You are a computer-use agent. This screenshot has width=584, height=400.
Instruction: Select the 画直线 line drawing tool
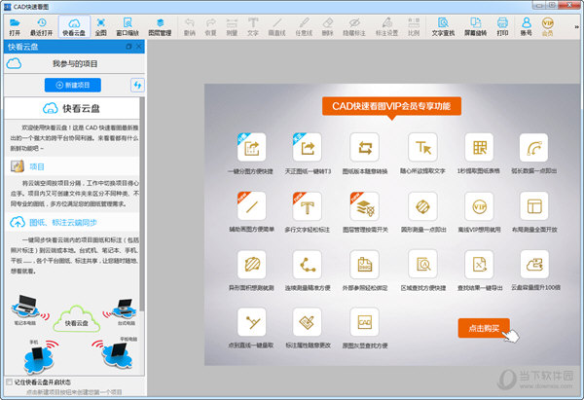276,27
